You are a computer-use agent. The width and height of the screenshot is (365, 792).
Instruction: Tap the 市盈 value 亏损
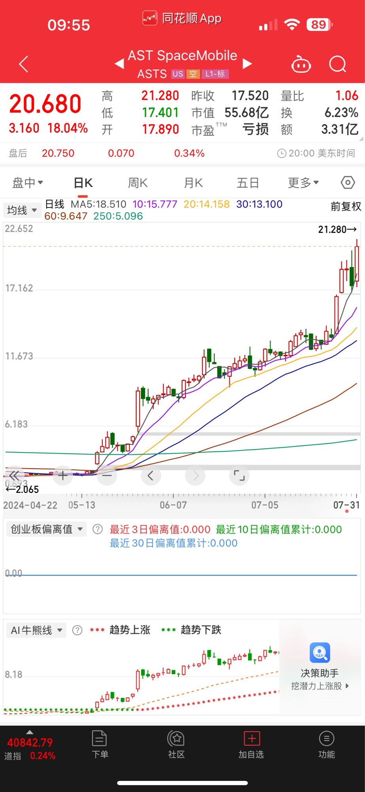pyautogui.click(x=255, y=129)
